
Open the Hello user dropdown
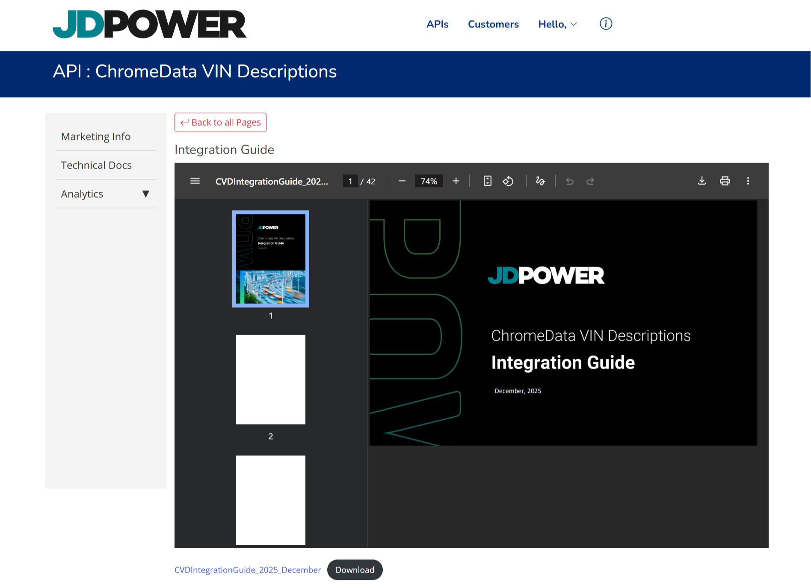click(x=557, y=24)
